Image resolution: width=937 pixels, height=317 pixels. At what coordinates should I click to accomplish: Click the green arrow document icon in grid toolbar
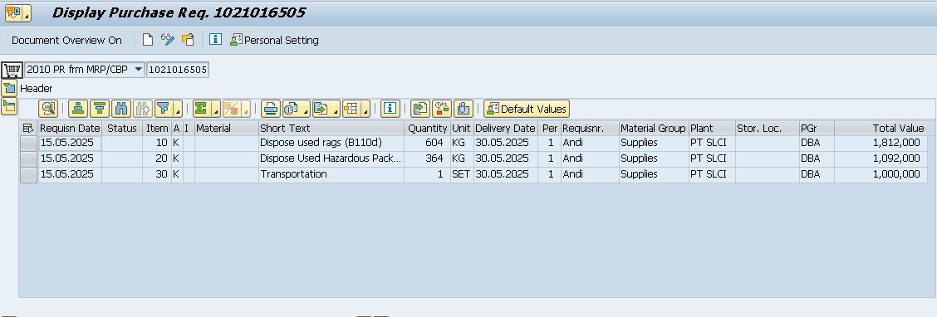(x=420, y=109)
